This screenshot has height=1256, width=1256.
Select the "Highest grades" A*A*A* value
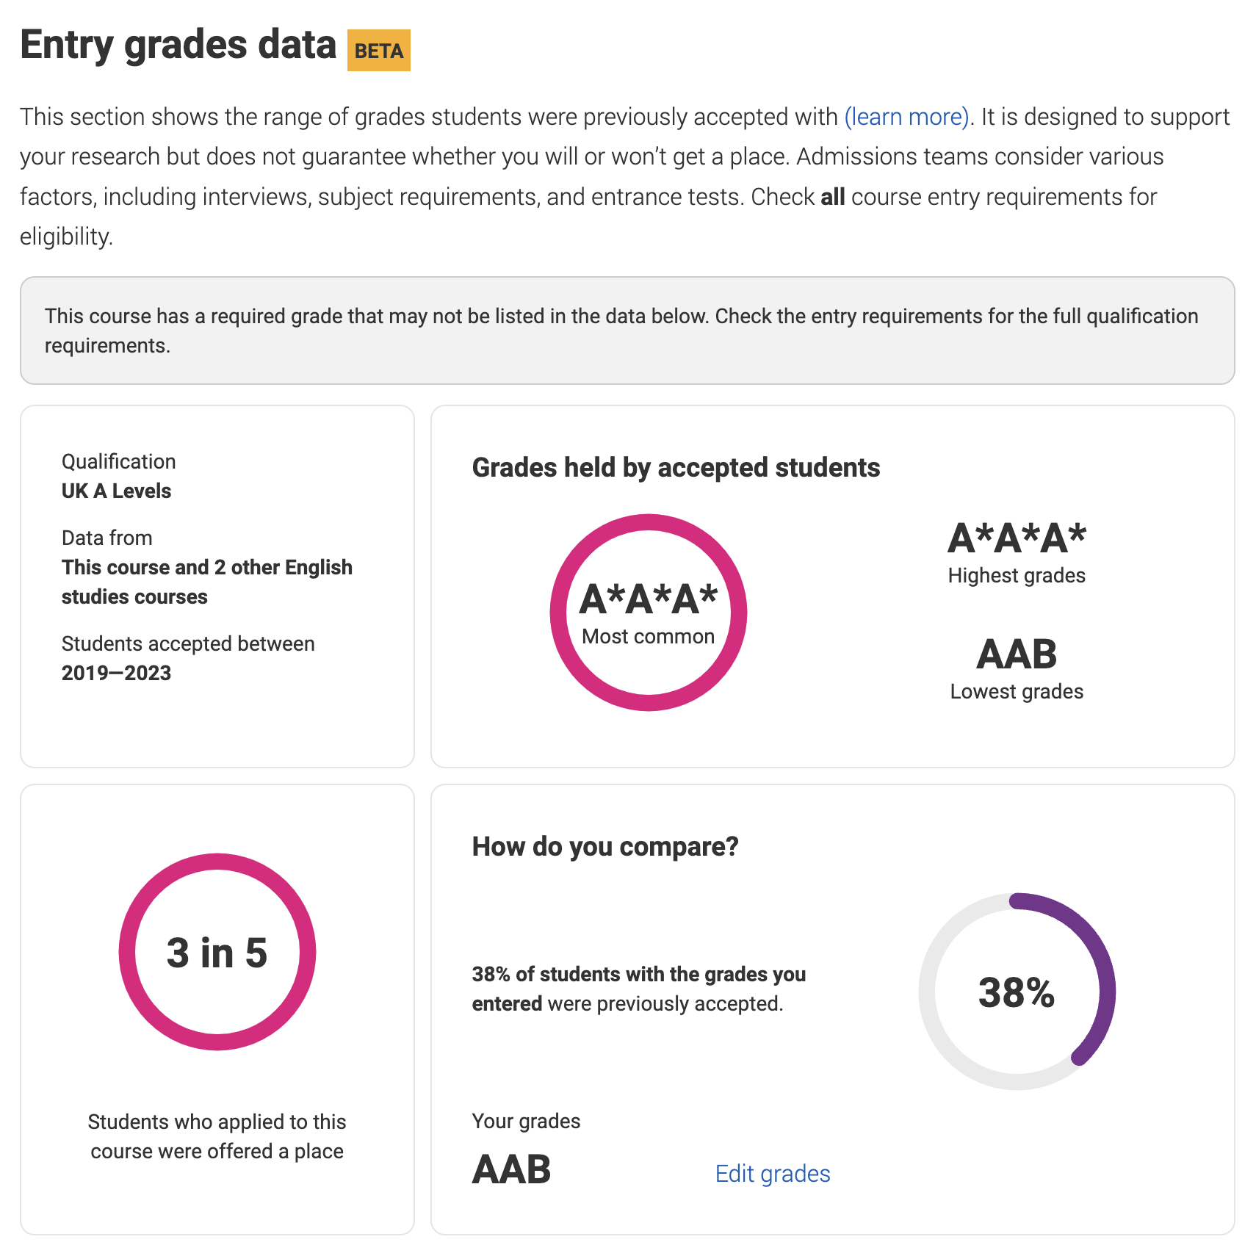coord(1017,538)
